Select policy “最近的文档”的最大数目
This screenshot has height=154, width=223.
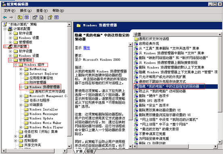(159, 129)
